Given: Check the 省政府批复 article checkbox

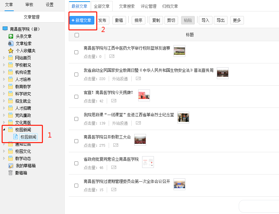Looking at the screenshot, I should [76, 163].
